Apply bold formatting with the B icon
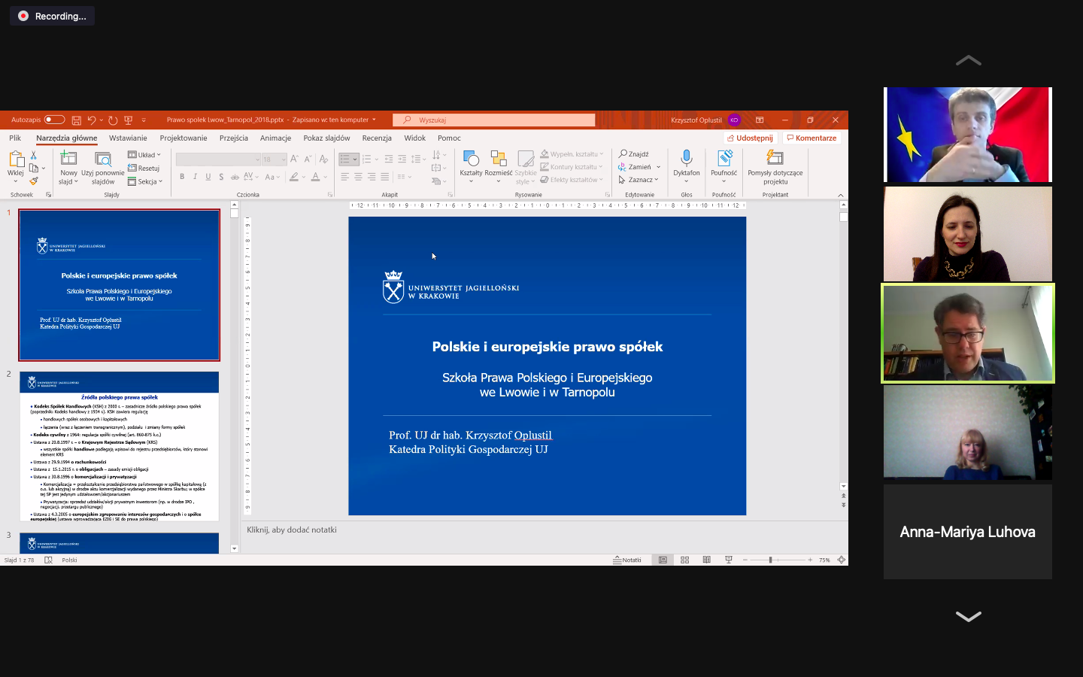This screenshot has width=1083, height=677. click(x=182, y=177)
